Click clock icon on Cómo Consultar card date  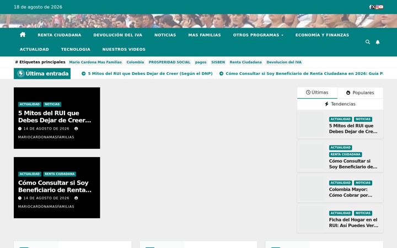tap(20, 198)
